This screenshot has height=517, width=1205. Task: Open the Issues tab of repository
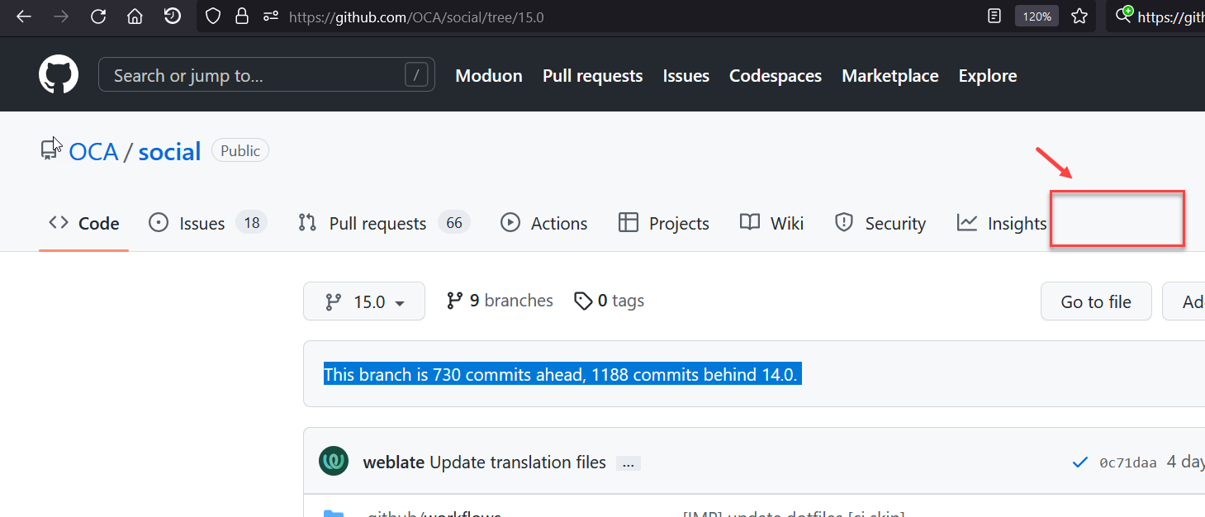tap(202, 223)
